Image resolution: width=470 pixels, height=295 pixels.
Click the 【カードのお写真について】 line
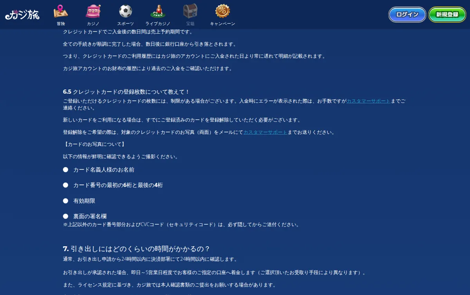(94, 145)
